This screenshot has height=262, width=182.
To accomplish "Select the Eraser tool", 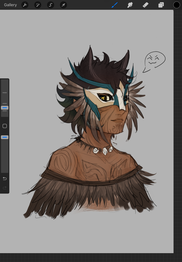I will pos(145,5).
